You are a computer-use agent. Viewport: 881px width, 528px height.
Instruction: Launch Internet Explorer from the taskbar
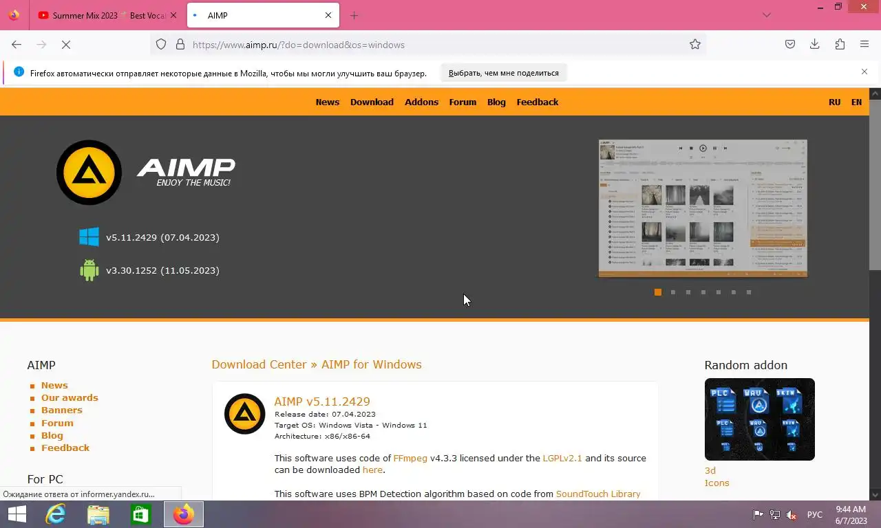[x=56, y=514]
